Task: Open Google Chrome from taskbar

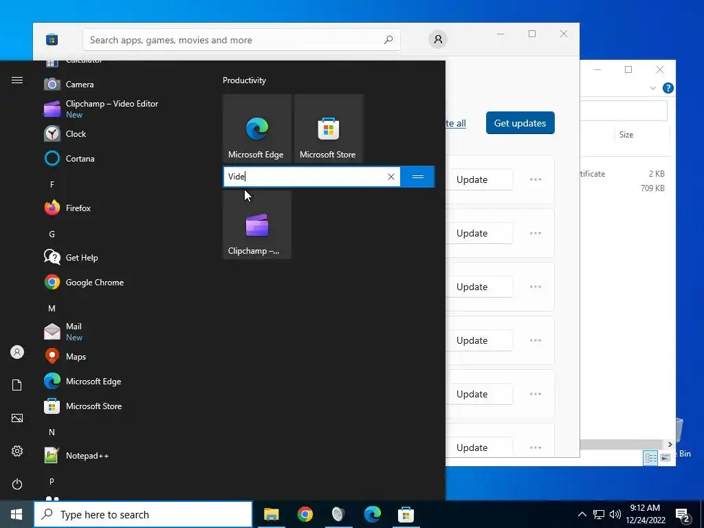Action: coord(305,514)
